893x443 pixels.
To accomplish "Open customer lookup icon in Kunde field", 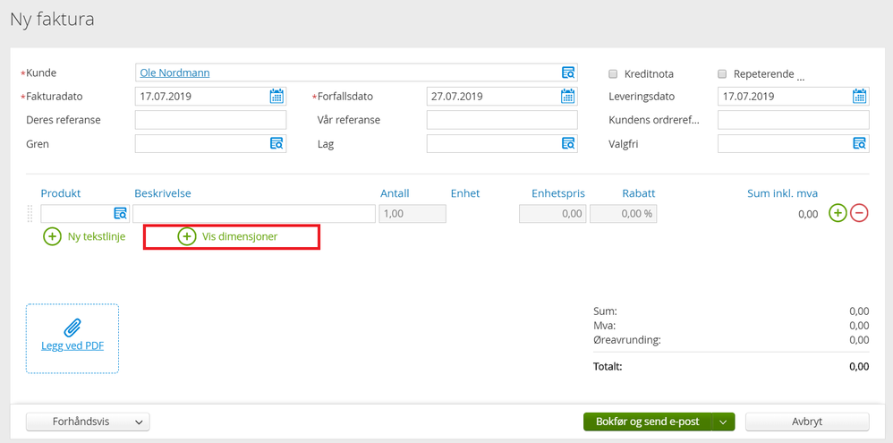I will (568, 72).
